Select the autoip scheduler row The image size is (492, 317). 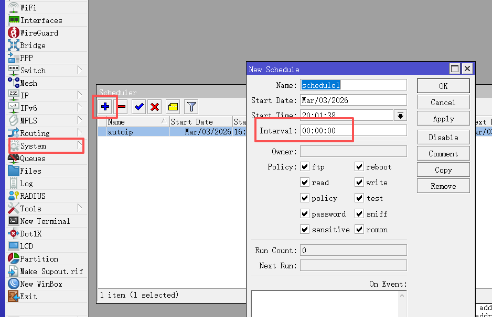136,132
